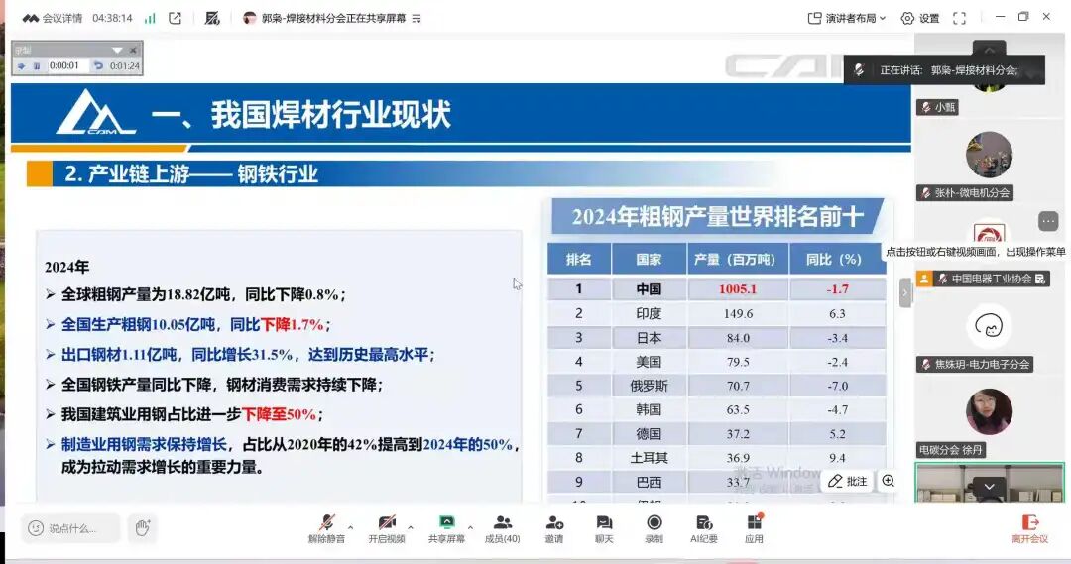Screen dimensions: 1071x564
Task: Raise hand with the hand icon
Action: (x=142, y=527)
